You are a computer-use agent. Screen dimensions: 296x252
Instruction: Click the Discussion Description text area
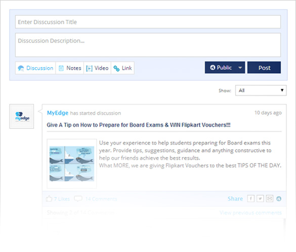pos(148,45)
